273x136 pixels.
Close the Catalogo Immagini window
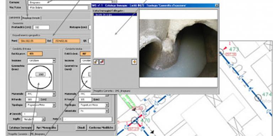coord(217,5)
